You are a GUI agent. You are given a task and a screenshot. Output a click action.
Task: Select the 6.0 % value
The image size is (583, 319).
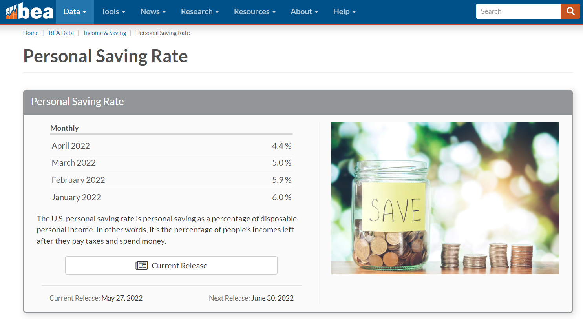click(x=282, y=197)
